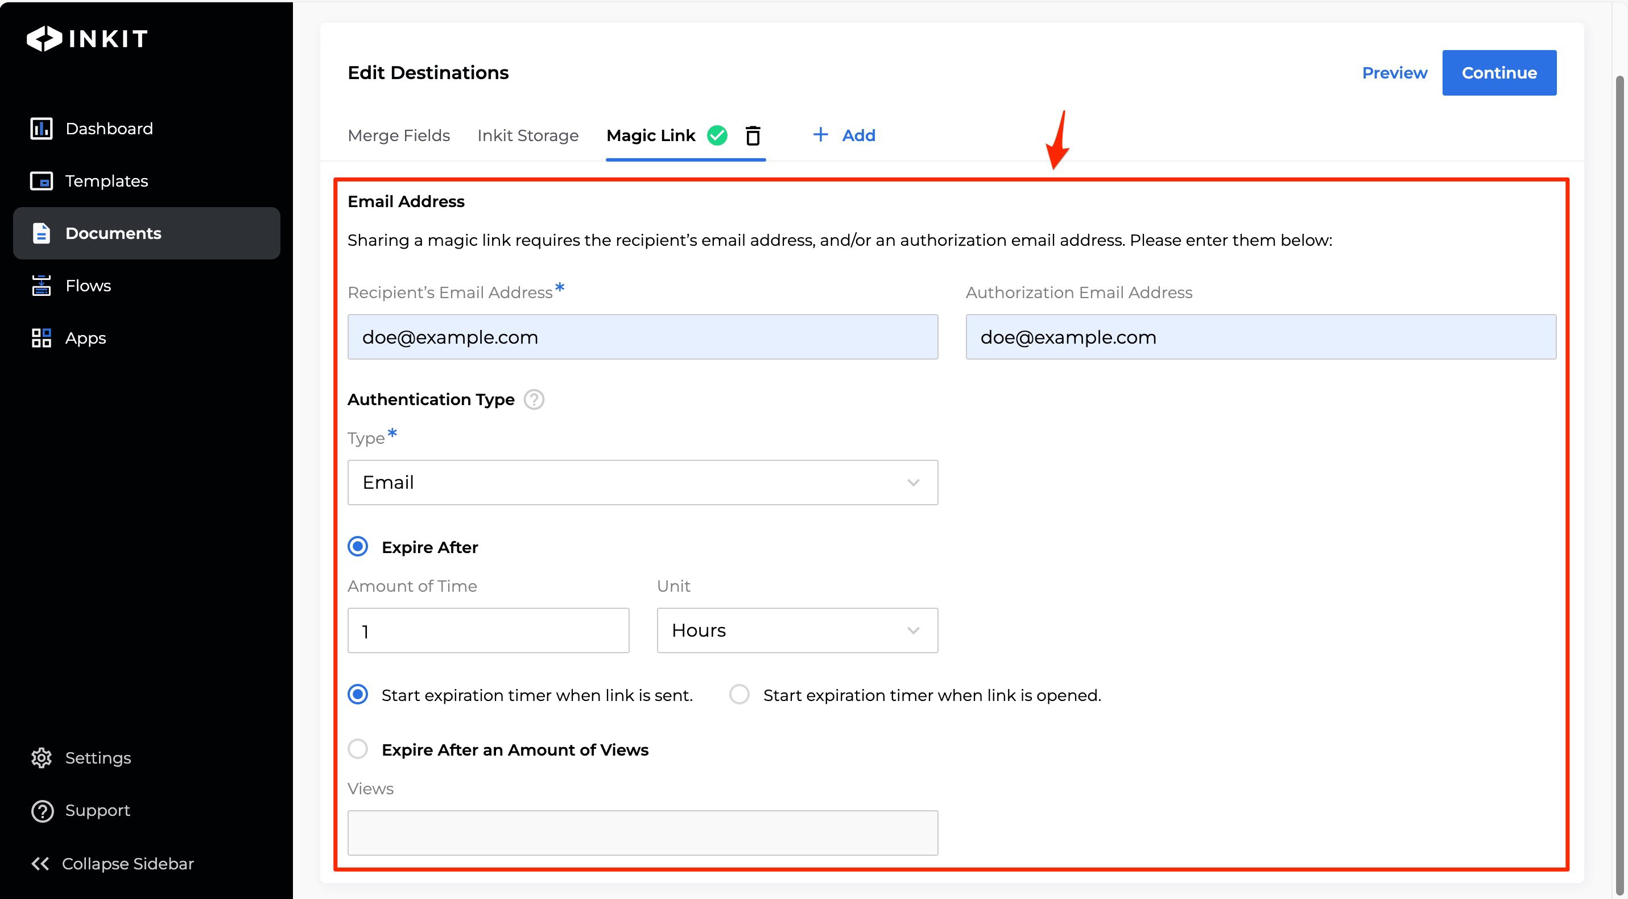The height and width of the screenshot is (899, 1628).
Task: Select the Documents page icon
Action: [x=42, y=233]
